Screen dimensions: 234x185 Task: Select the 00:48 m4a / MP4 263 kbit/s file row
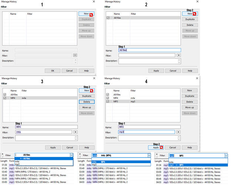point(103,179)
